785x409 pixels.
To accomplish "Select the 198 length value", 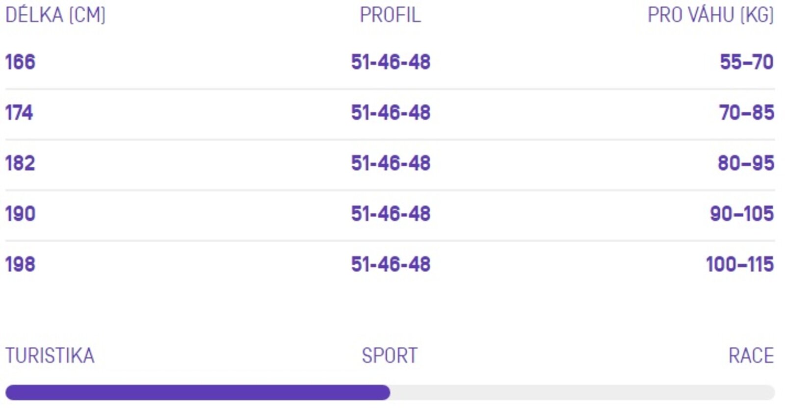I will coord(20,264).
